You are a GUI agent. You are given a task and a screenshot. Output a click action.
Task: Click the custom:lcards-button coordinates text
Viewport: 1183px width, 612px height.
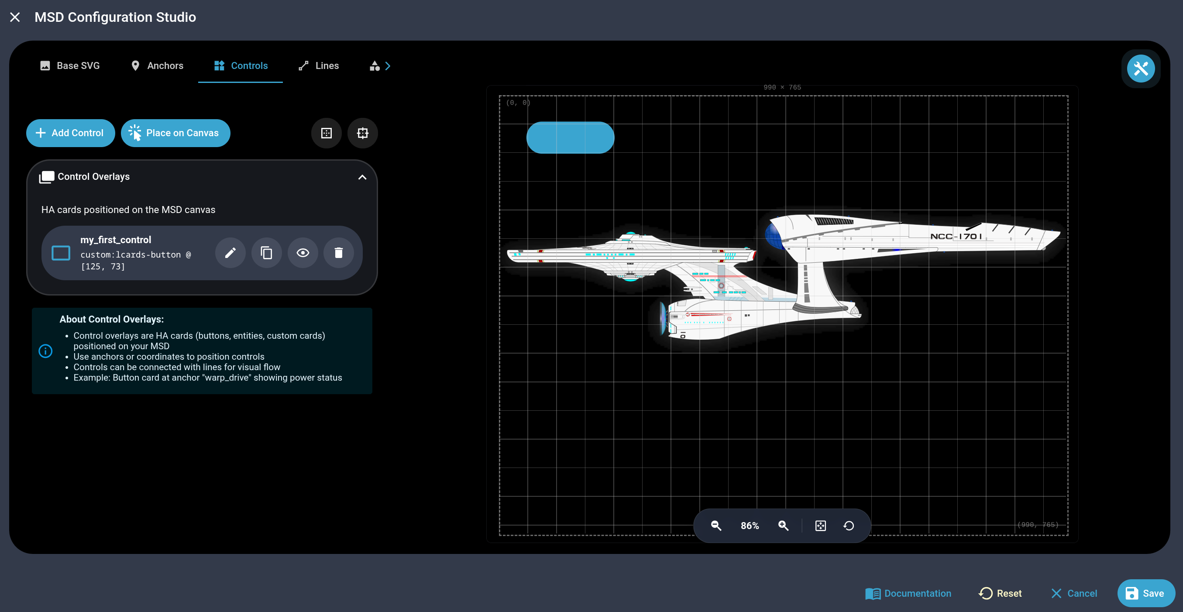135,260
